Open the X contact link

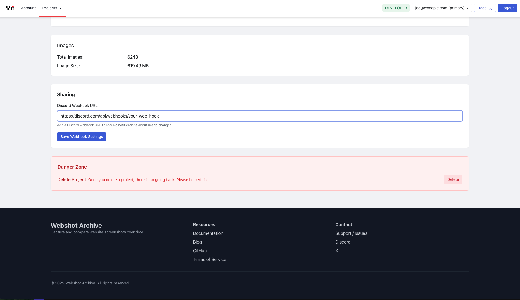pos(336,251)
